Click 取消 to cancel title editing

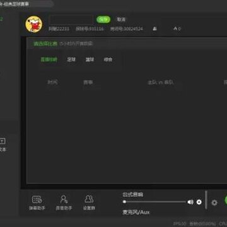[121, 20]
